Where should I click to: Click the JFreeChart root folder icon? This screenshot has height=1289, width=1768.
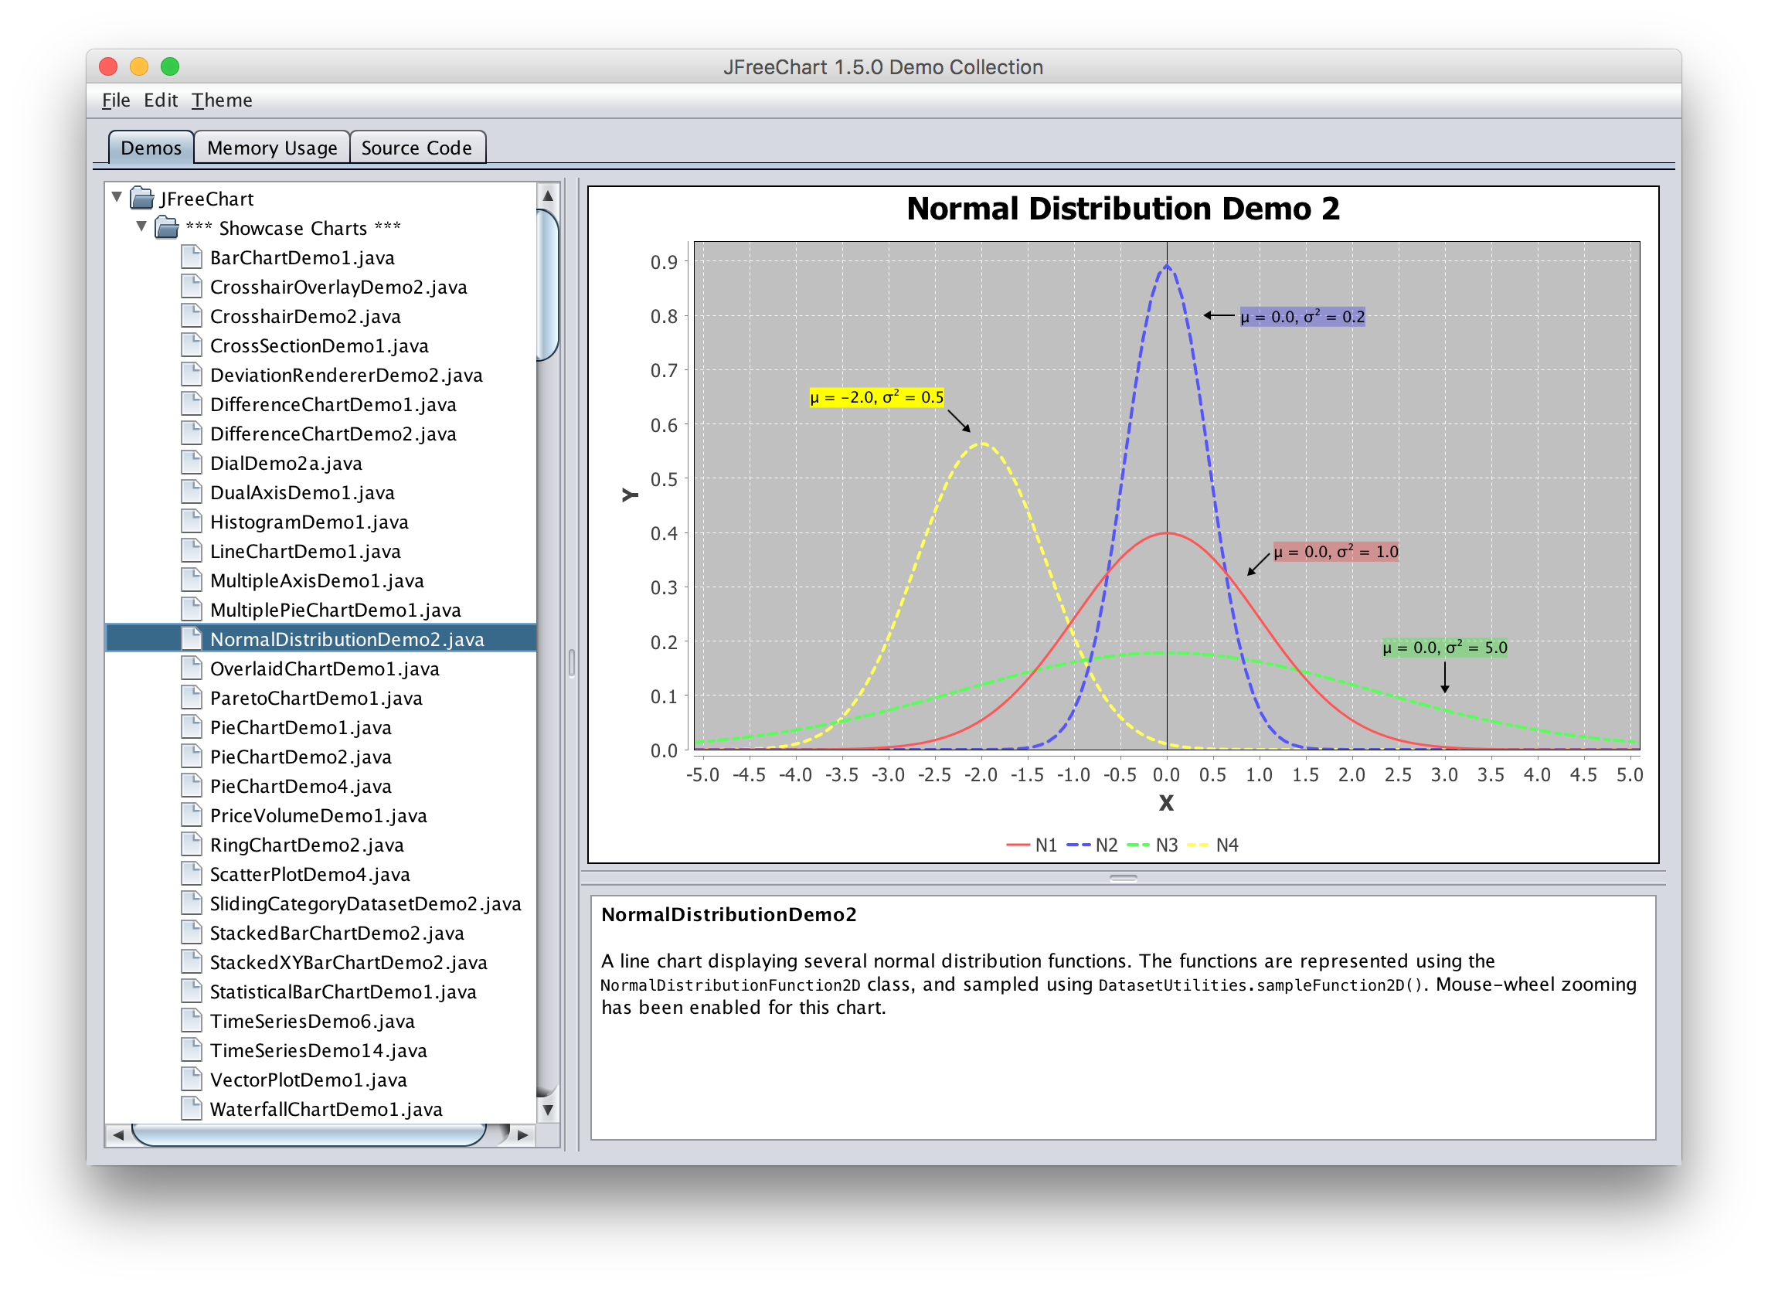(142, 198)
